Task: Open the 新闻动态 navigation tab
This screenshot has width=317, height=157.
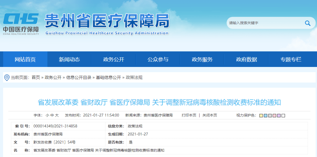Action: click(69, 59)
